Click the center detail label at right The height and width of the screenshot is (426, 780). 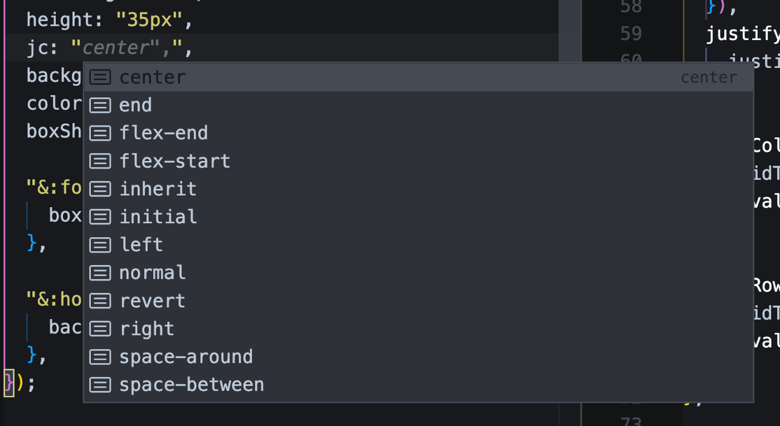709,77
